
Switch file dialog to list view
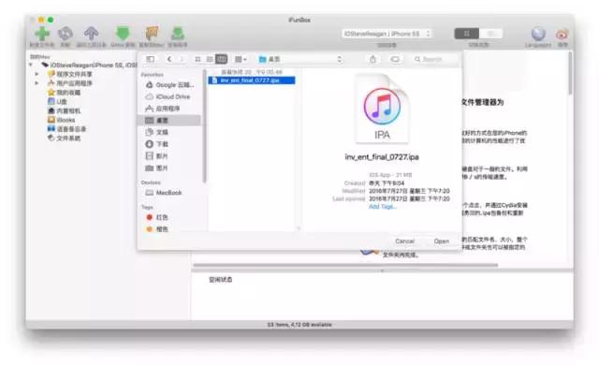[x=210, y=59]
